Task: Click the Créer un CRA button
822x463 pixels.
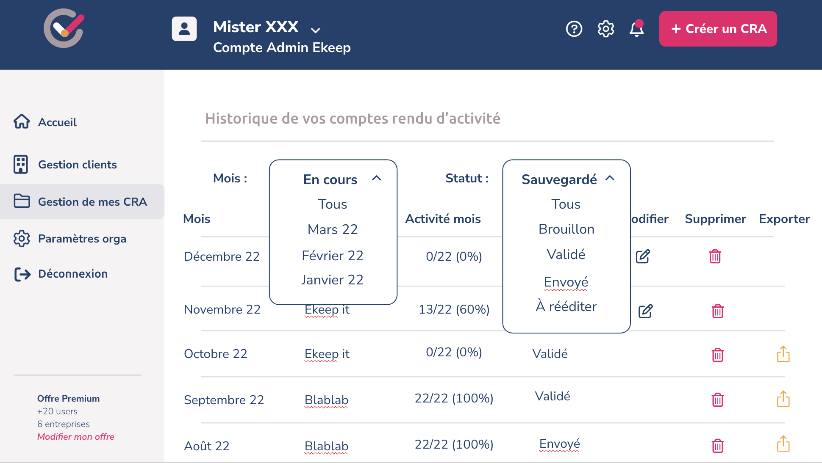Action: pos(718,29)
